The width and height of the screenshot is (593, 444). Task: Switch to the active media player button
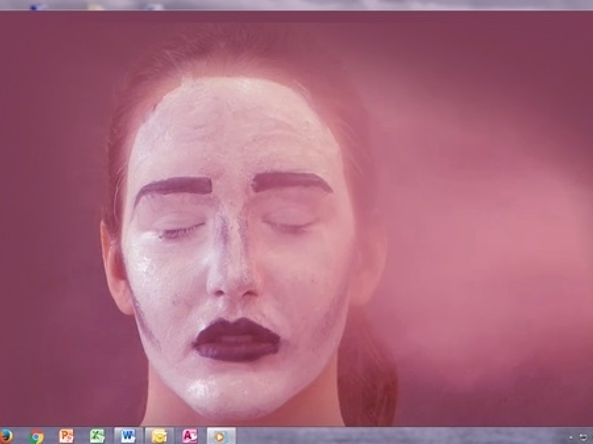coord(221,436)
